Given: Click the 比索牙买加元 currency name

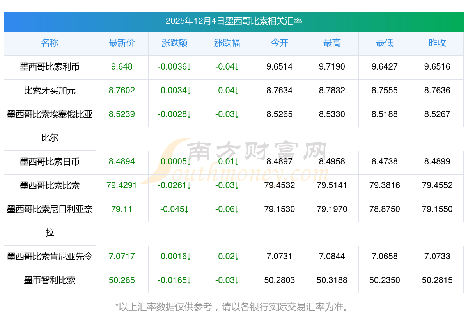Looking at the screenshot, I should (x=50, y=91).
